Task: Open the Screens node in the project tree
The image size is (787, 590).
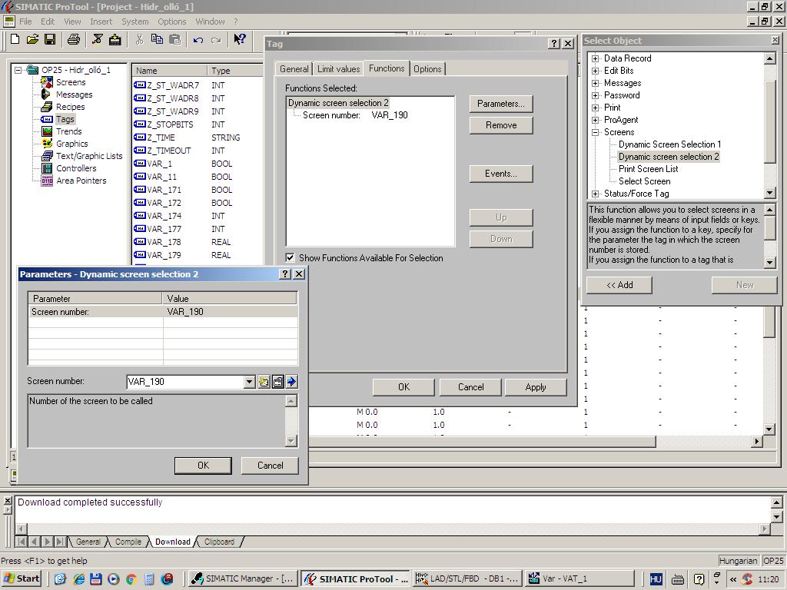Action: (x=71, y=82)
